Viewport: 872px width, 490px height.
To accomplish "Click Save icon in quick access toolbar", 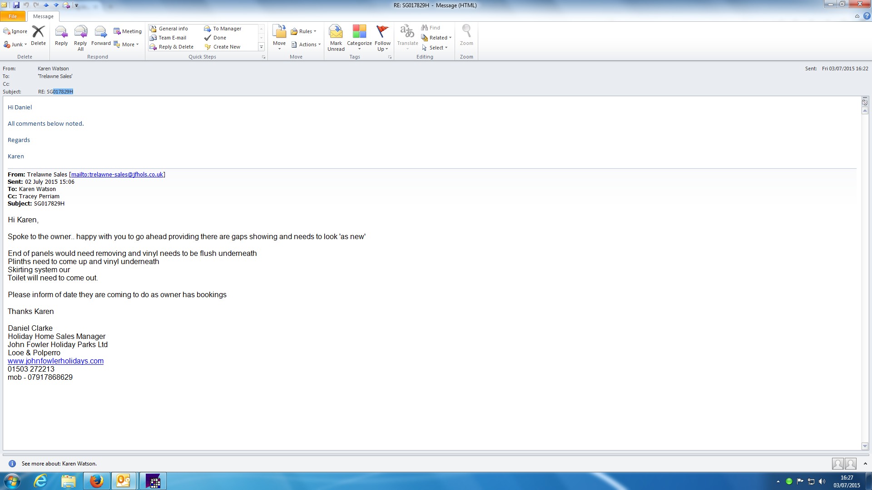I will (x=16, y=5).
